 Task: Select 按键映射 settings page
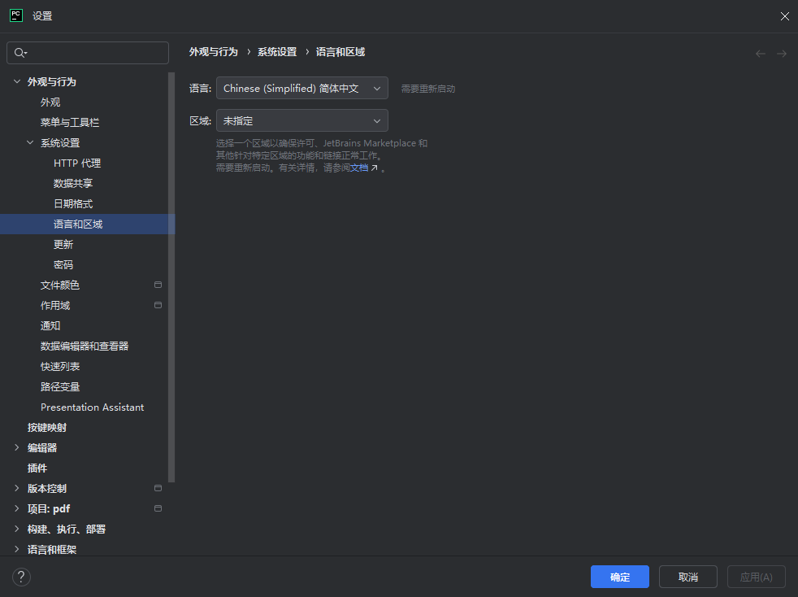coord(47,427)
